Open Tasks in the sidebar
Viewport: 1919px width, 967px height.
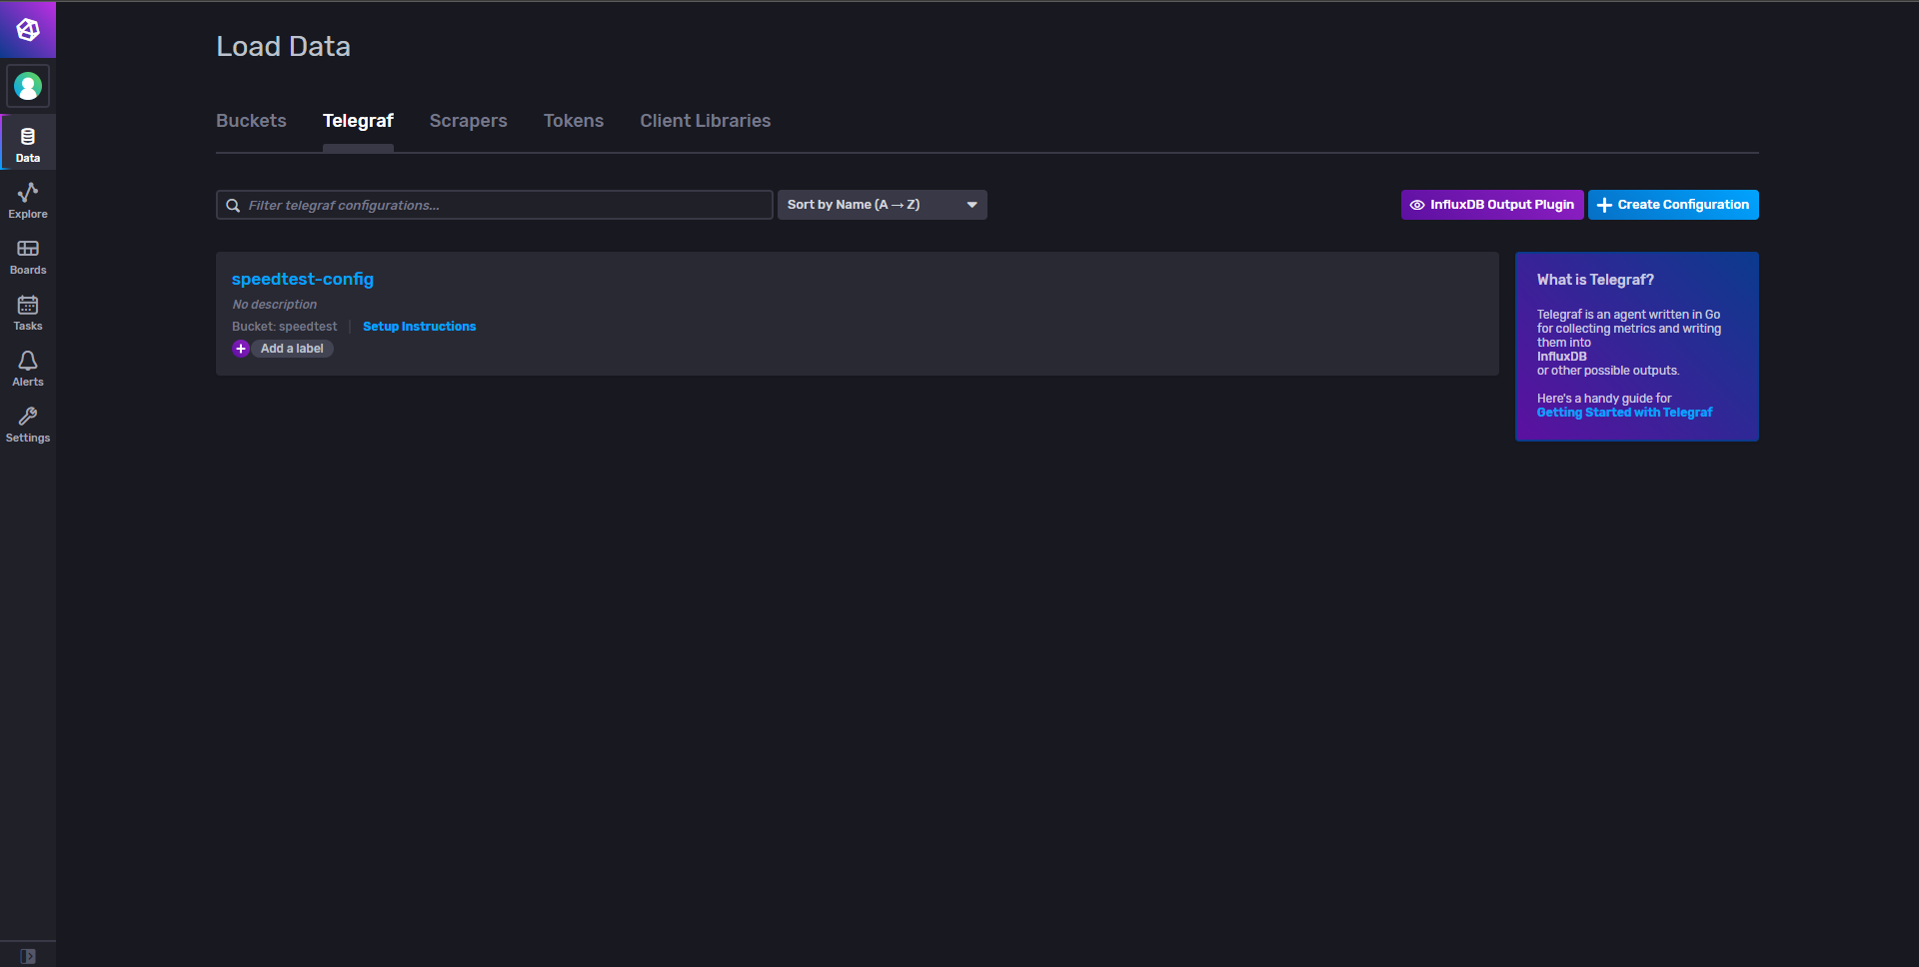coord(28,311)
